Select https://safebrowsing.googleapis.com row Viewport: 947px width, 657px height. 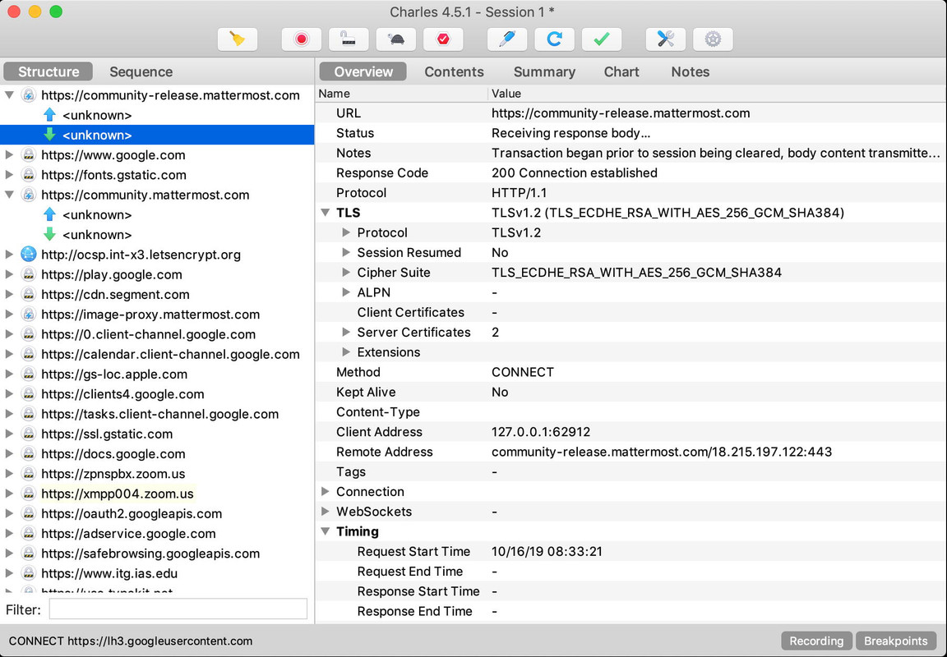pos(157,554)
